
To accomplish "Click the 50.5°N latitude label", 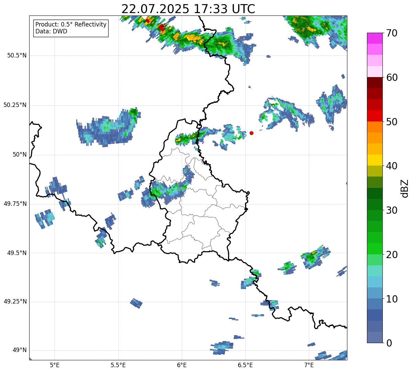I will coord(17,55).
